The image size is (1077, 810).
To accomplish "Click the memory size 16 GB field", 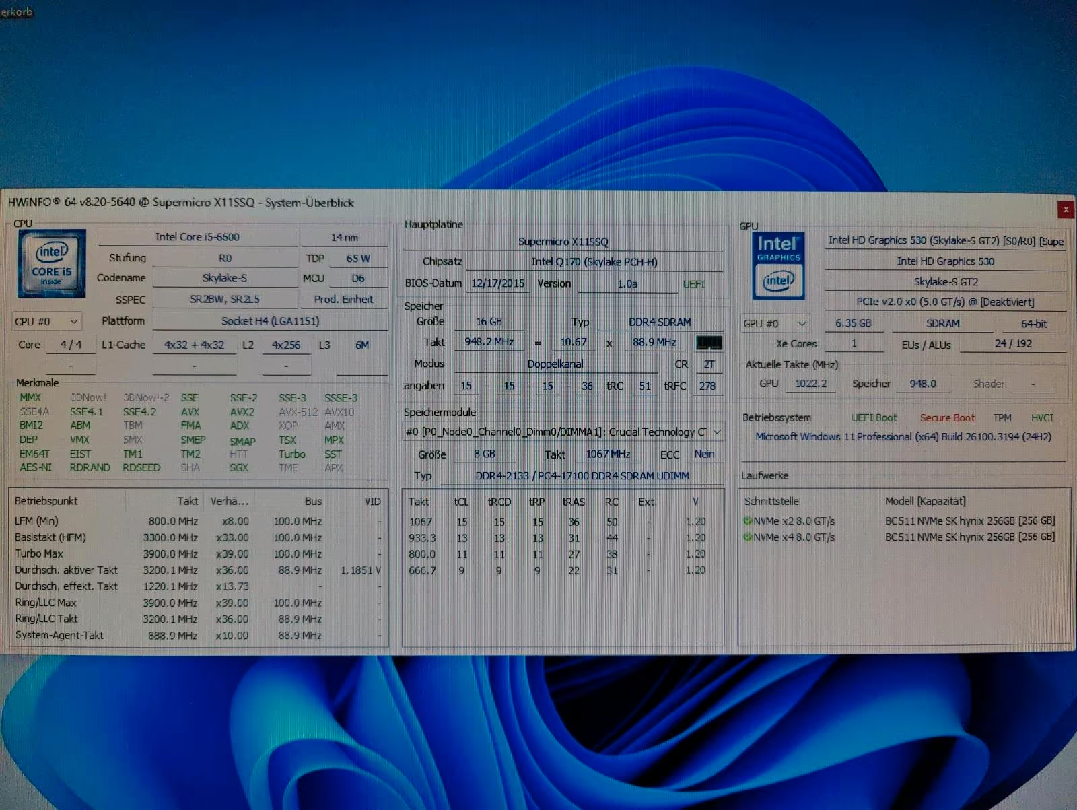I will (x=489, y=322).
